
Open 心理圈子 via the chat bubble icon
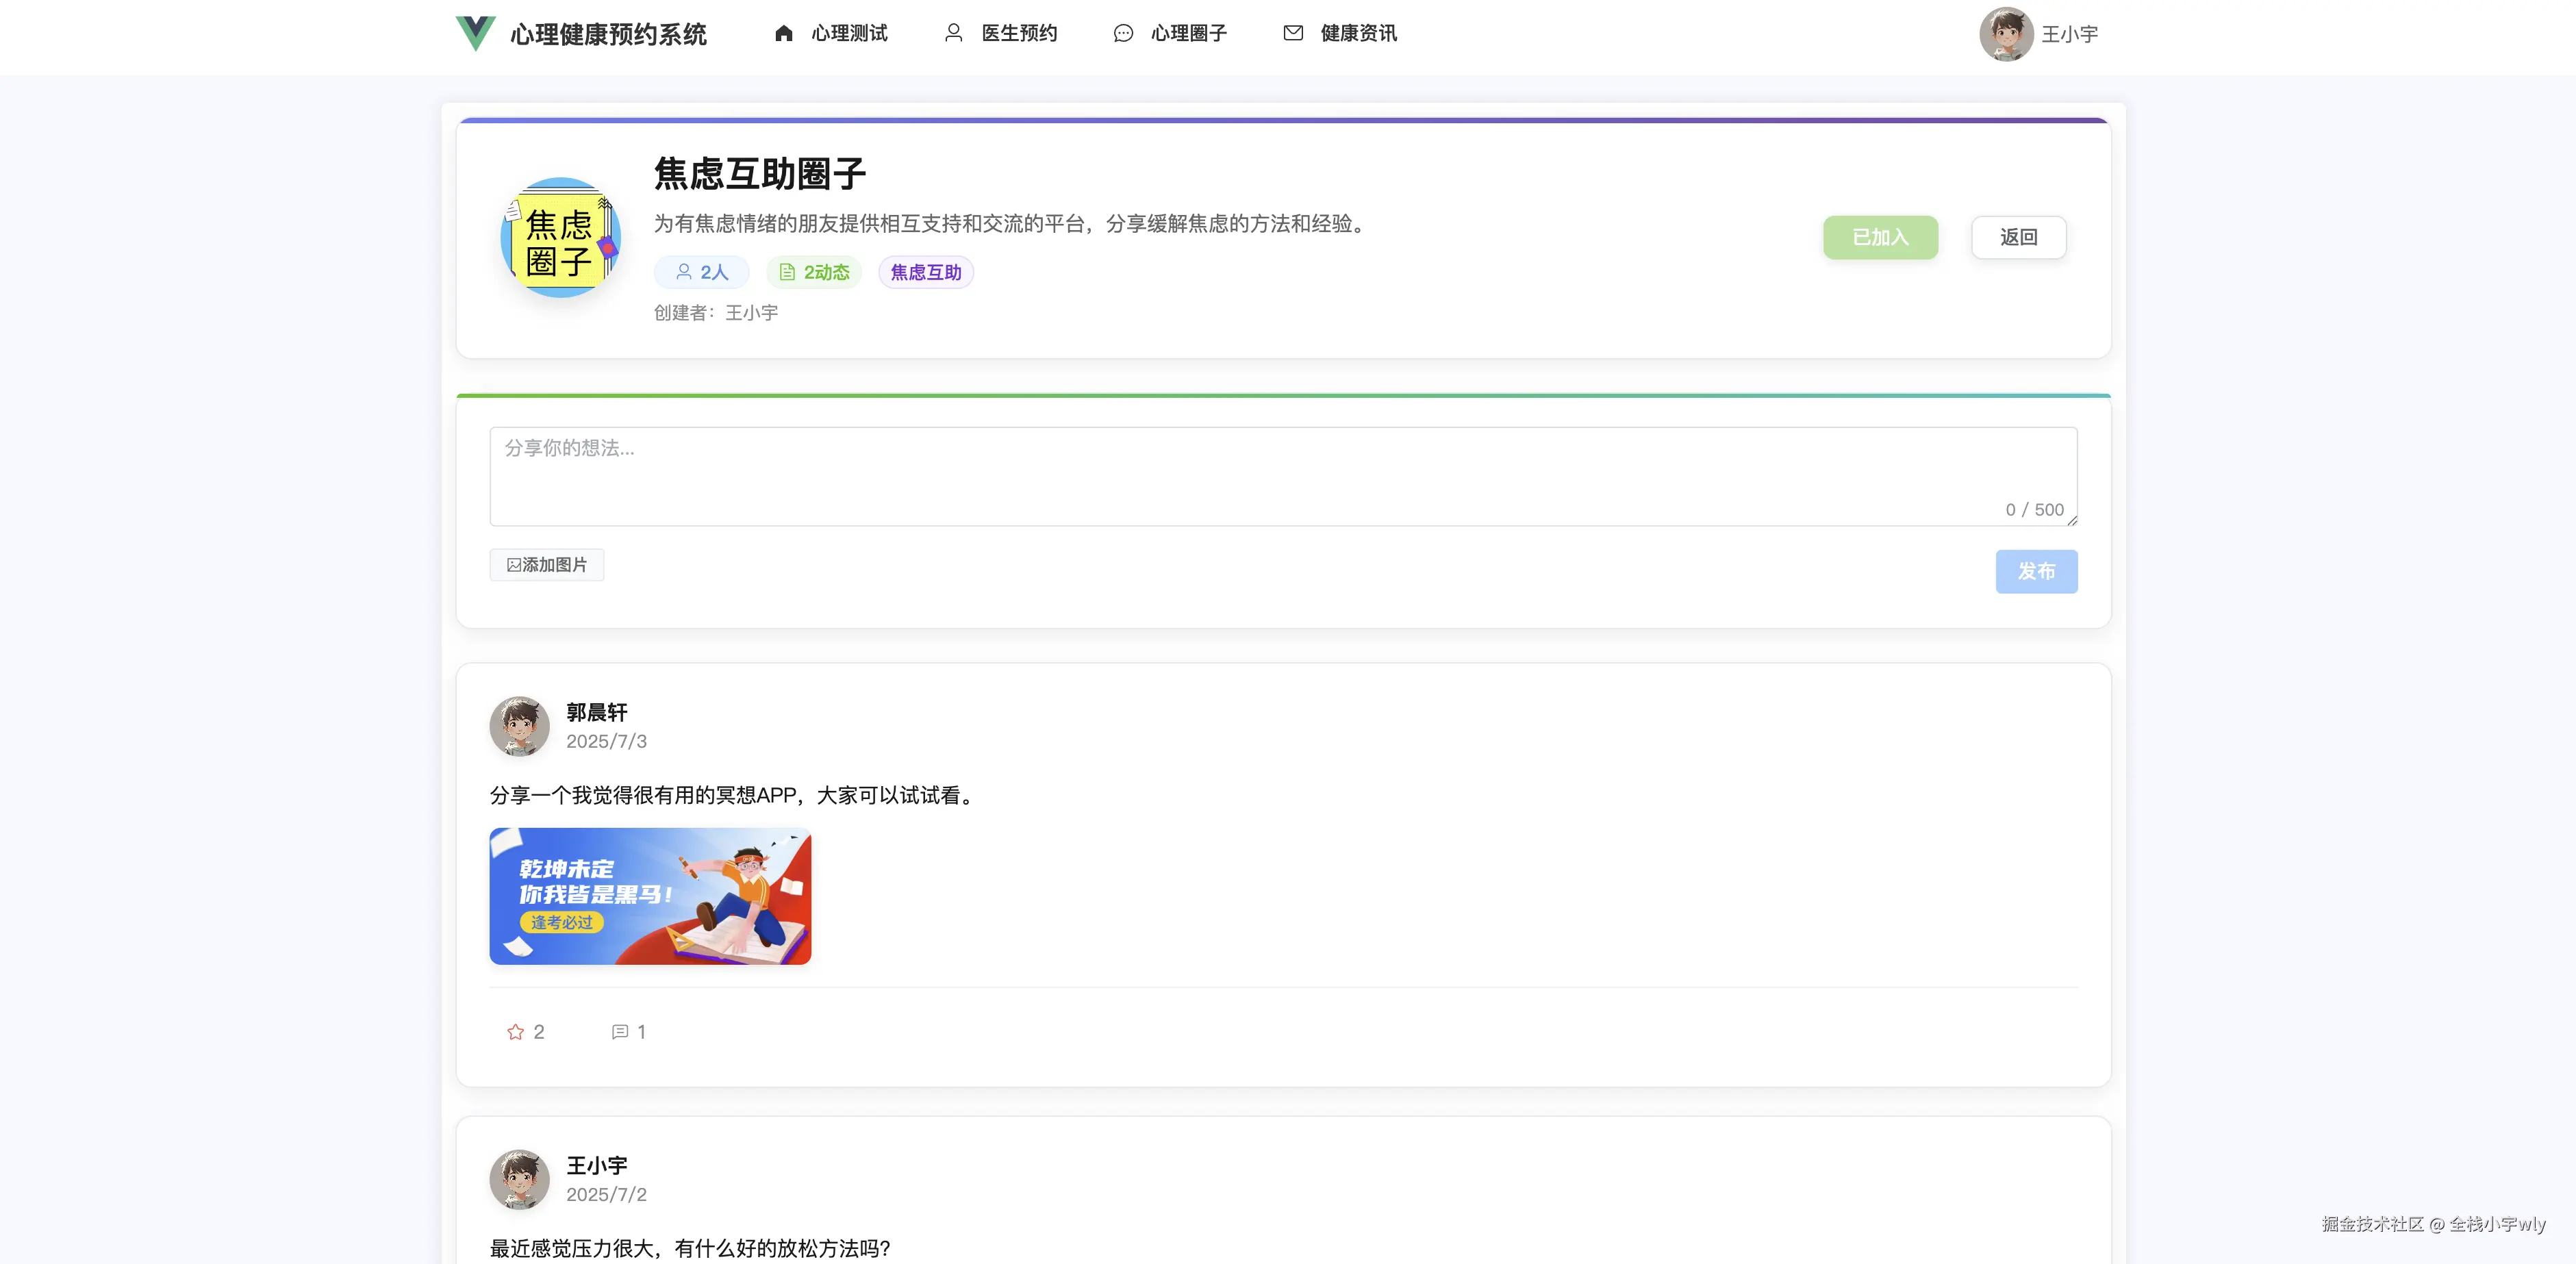point(1124,33)
